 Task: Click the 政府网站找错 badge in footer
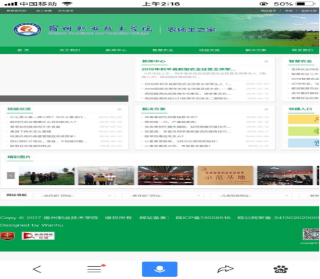(x=38, y=236)
